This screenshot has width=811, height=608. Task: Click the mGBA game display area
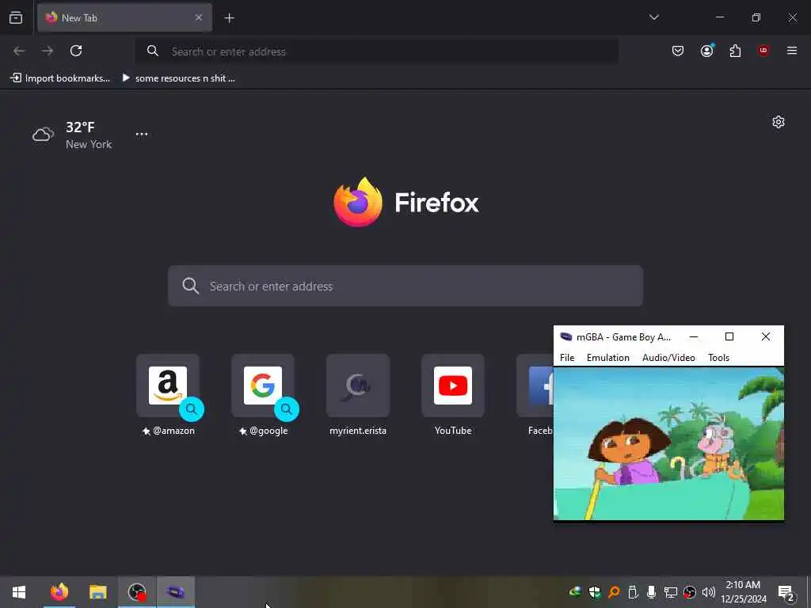click(668, 443)
